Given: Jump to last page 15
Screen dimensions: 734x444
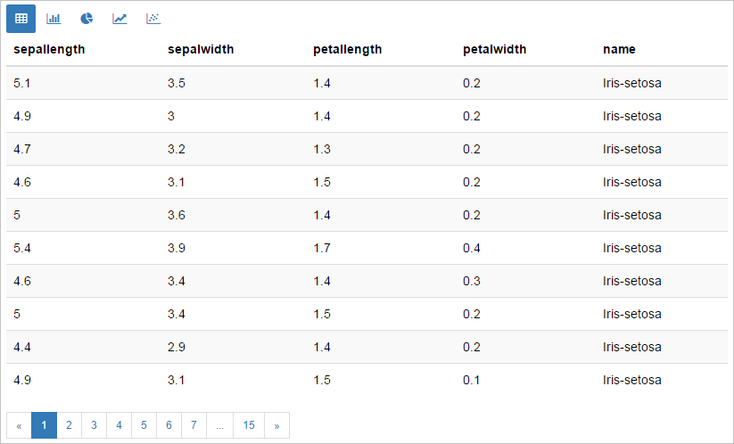Looking at the screenshot, I should coord(249,425).
